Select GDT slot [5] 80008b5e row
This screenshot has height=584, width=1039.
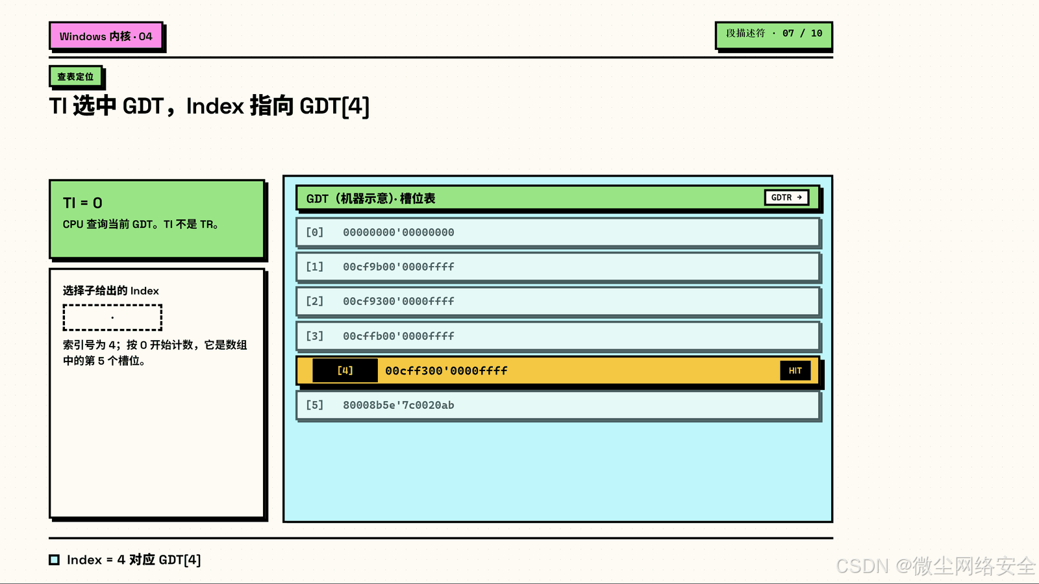558,405
